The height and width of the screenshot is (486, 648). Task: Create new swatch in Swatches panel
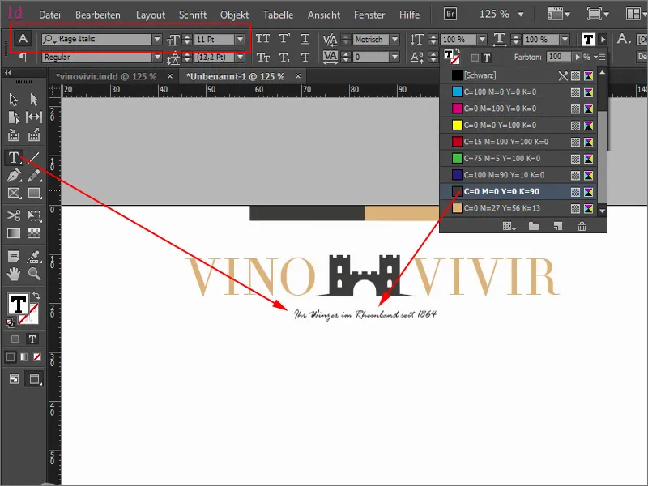pyautogui.click(x=558, y=226)
